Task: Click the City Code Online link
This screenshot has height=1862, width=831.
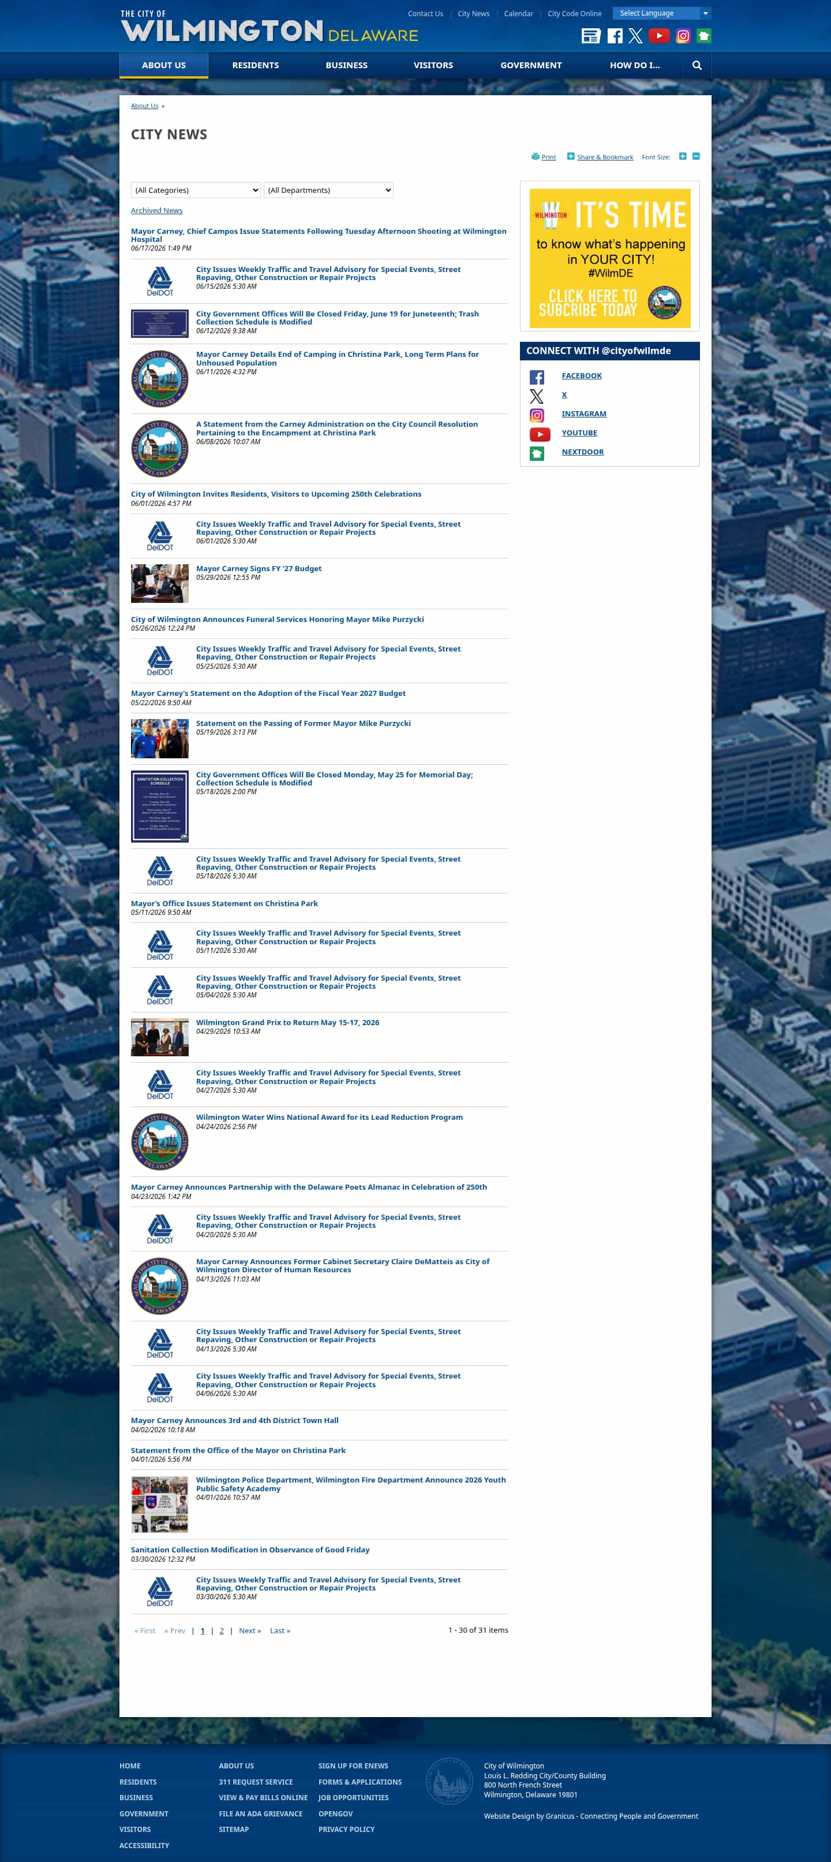Action: (575, 14)
